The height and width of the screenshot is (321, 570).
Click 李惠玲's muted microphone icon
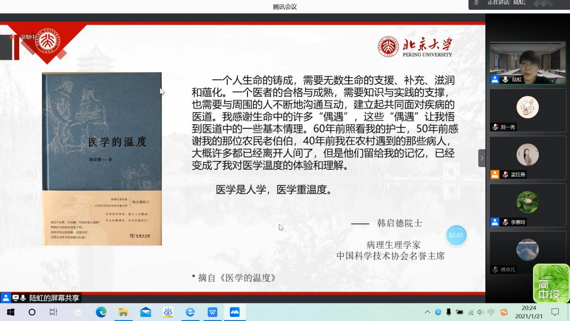pyautogui.click(x=505, y=222)
